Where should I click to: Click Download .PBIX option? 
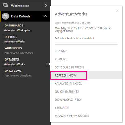(68, 100)
